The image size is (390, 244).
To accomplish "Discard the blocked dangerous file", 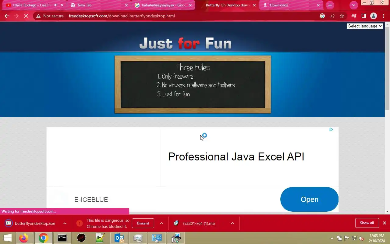I will click(143, 223).
